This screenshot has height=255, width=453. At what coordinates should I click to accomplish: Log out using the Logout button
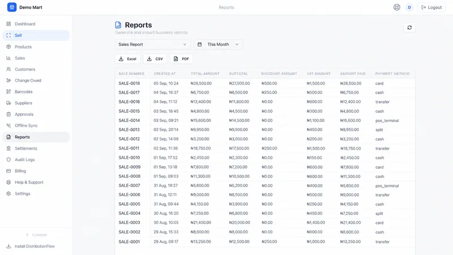tap(431, 7)
